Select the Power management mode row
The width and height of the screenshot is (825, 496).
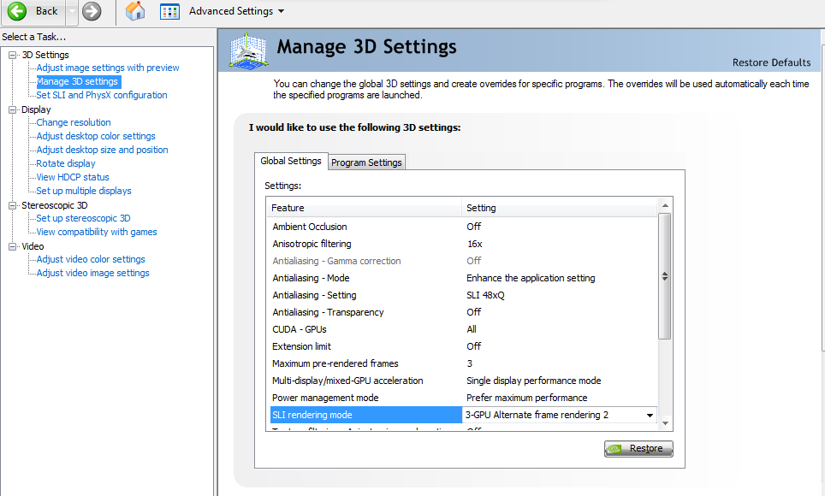[463, 398]
